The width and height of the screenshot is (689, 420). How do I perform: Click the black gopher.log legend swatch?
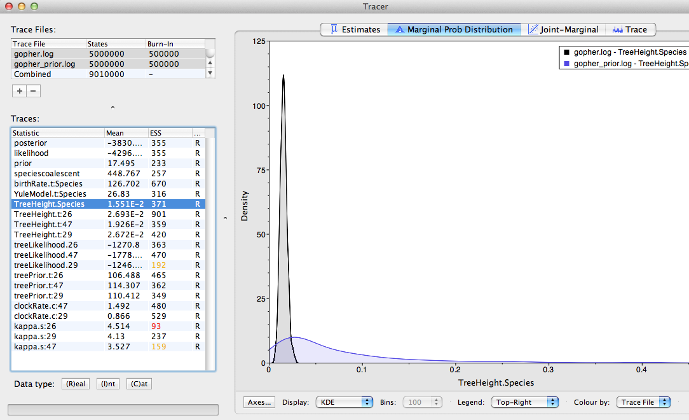[565, 52]
